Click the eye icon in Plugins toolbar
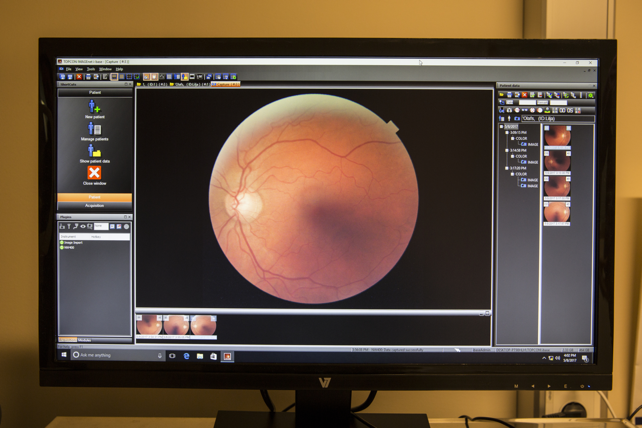Screen dimensions: 642x428 pos(83,226)
